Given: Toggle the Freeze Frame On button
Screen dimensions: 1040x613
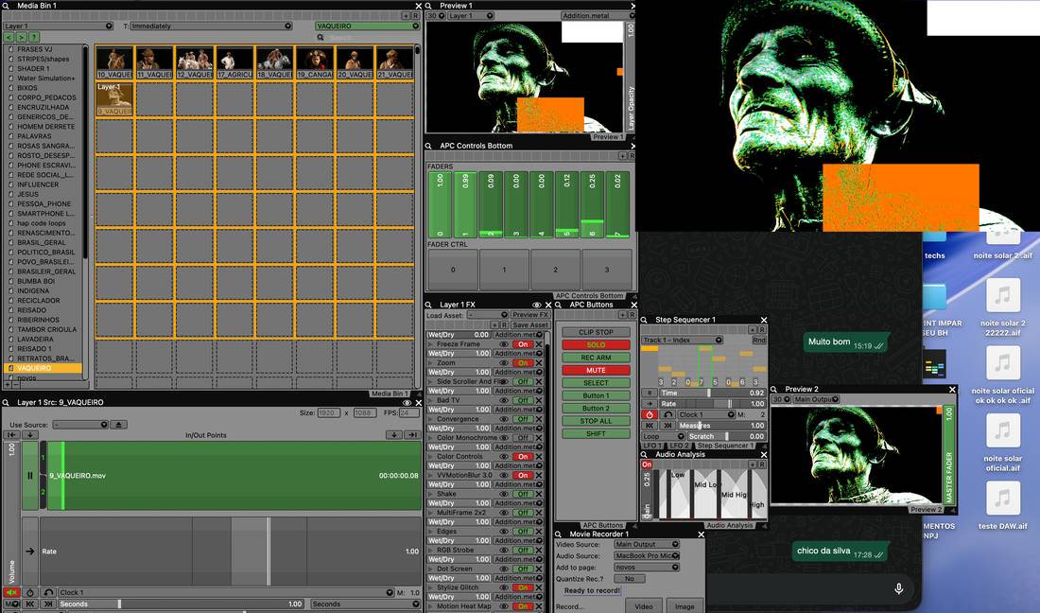Looking at the screenshot, I should 524,344.
